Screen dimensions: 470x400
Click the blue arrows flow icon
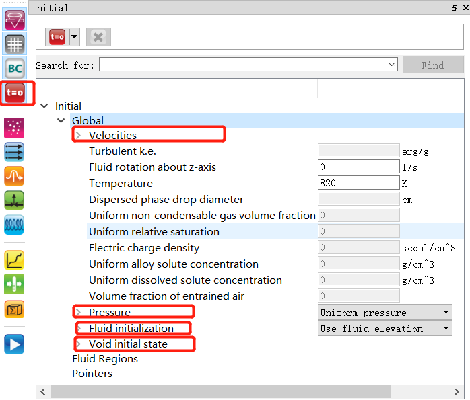pos(14,152)
